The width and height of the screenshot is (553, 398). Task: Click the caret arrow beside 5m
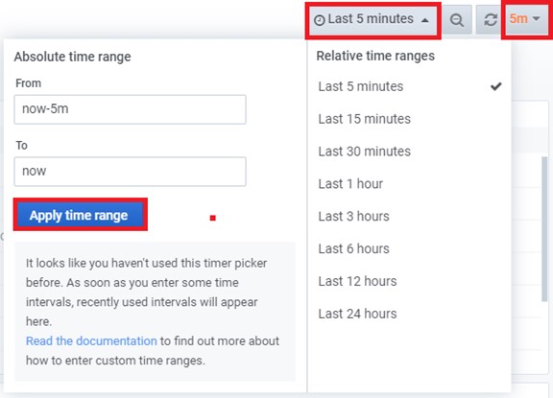point(536,18)
